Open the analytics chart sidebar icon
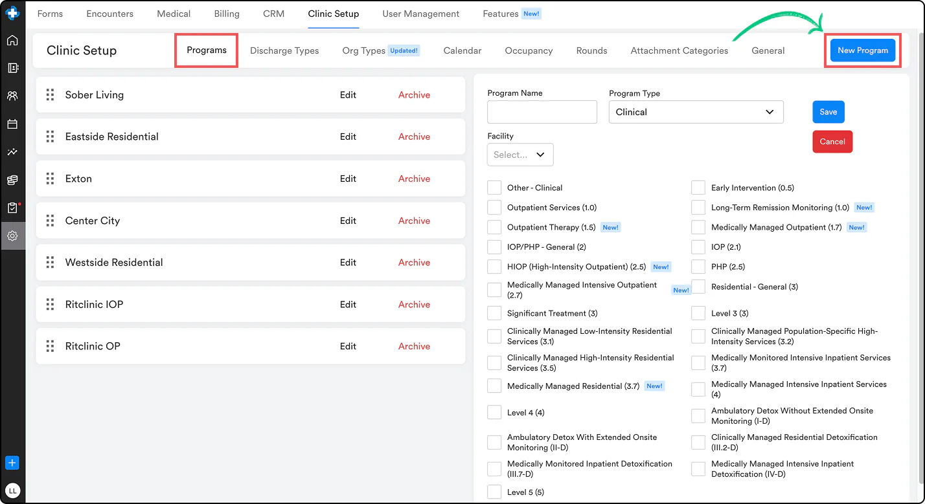This screenshot has width=925, height=504. coord(12,152)
